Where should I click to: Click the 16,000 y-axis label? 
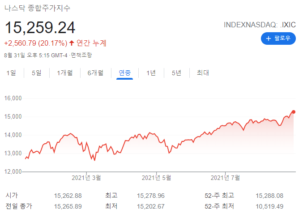coord(13,98)
